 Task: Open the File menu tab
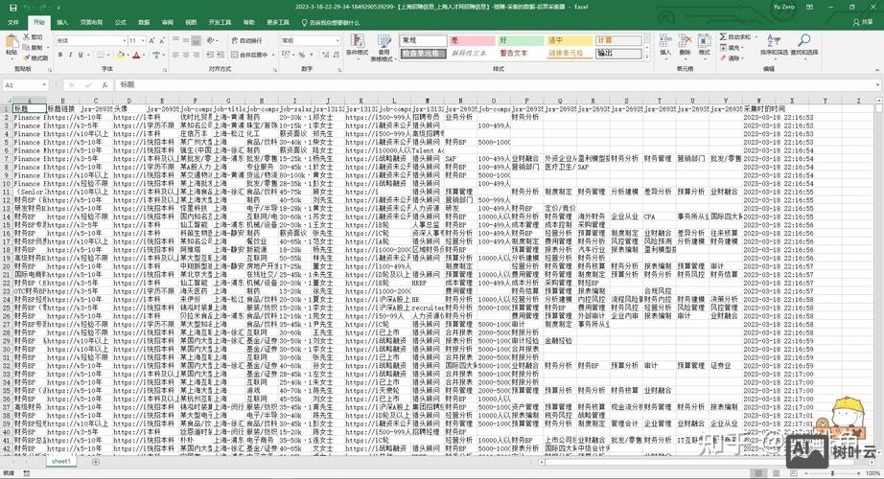tap(13, 23)
